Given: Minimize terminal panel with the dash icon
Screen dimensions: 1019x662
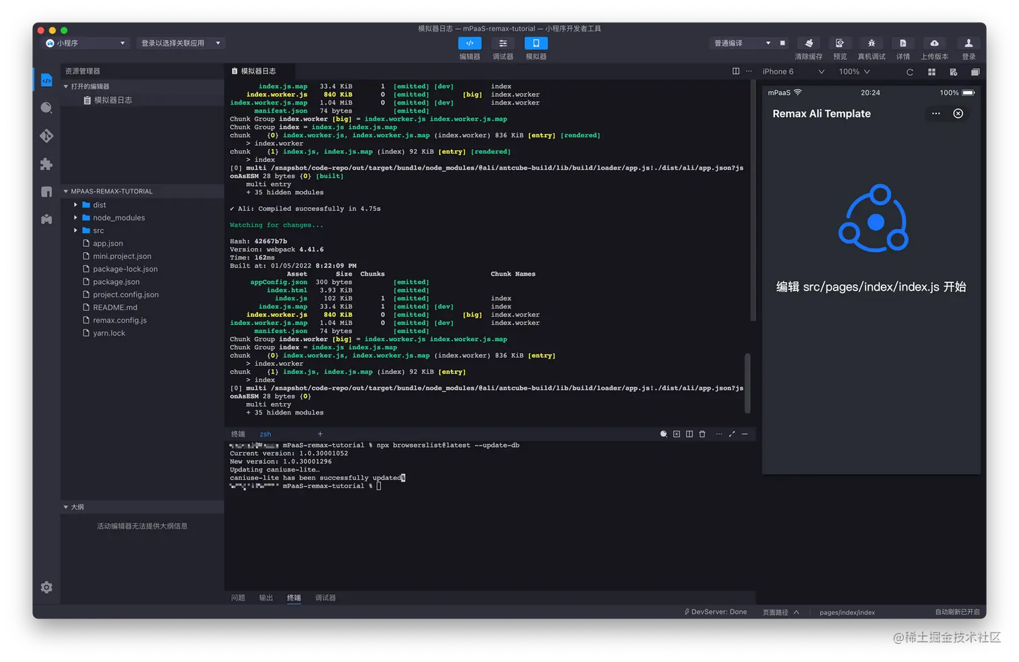Looking at the screenshot, I should [745, 434].
